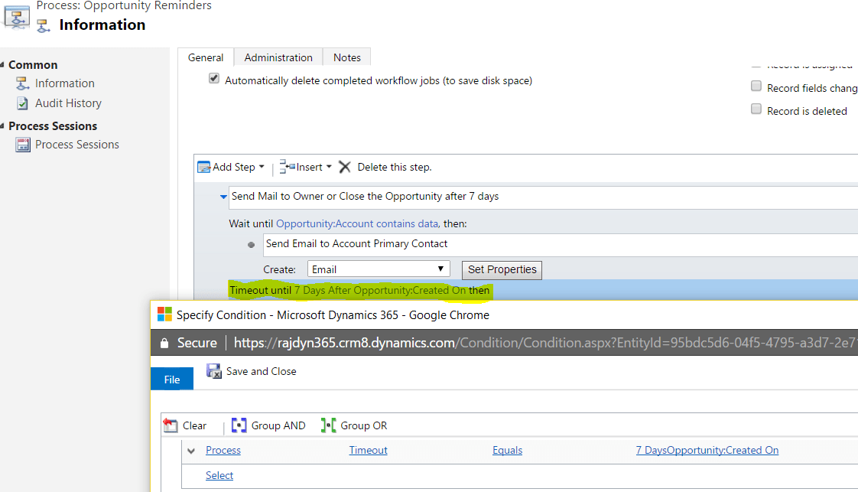858x492 pixels.
Task: Click the Opportunity Reminders process icon
Action: point(17,17)
